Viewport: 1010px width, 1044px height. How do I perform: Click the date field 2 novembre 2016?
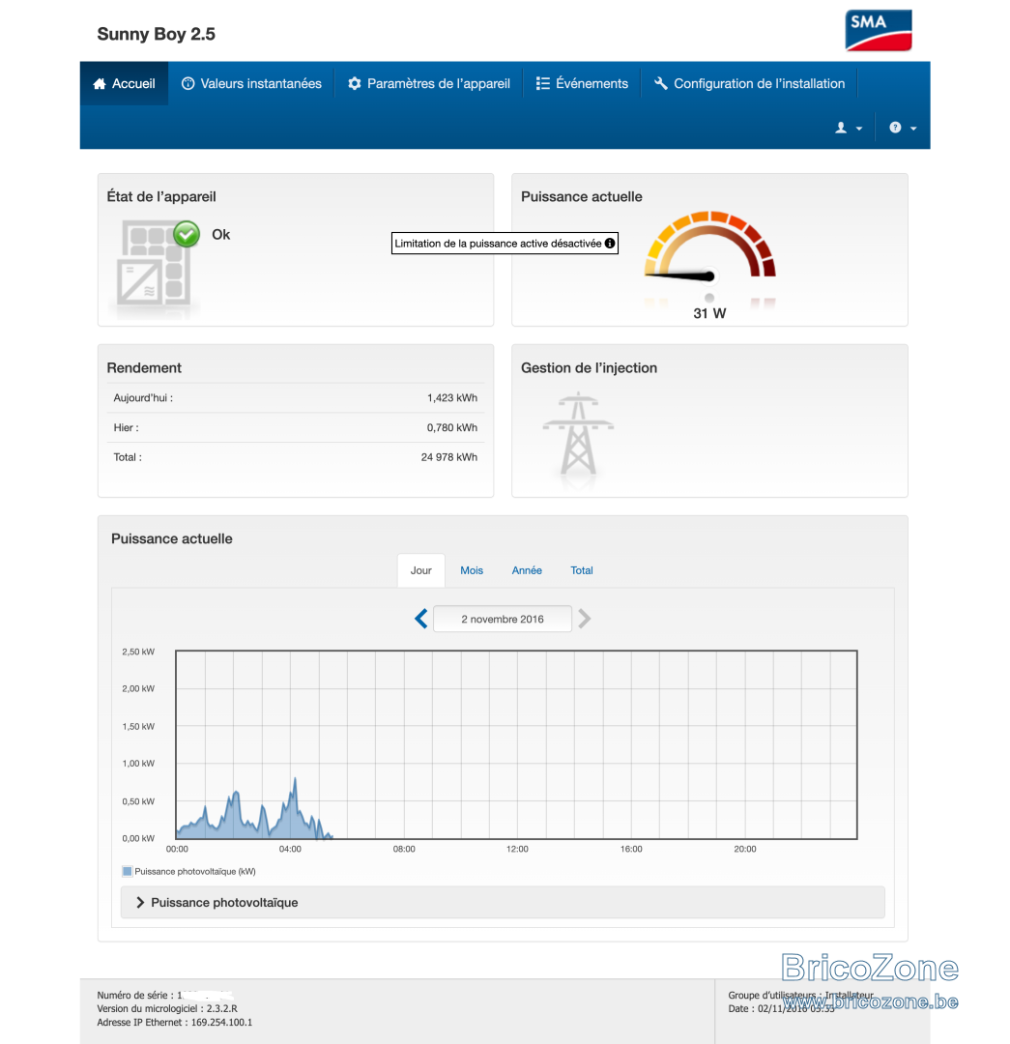(503, 619)
